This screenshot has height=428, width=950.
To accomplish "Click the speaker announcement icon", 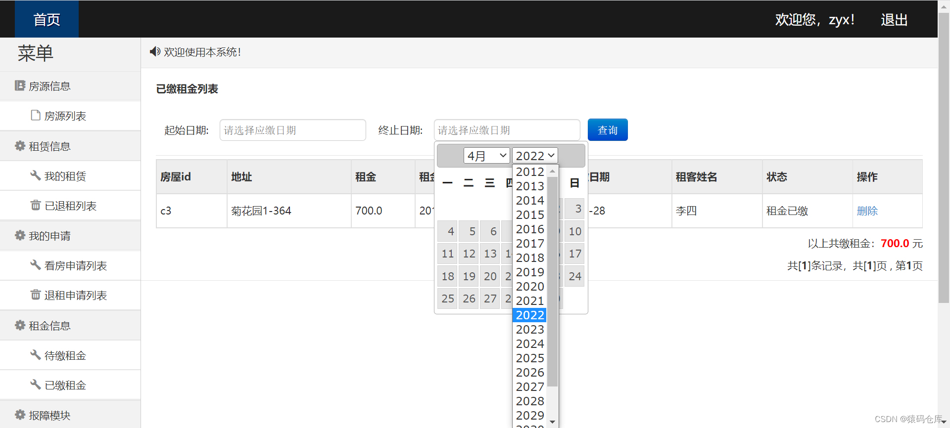I will point(155,51).
